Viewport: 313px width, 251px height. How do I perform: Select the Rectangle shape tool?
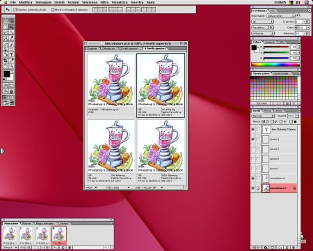[12, 50]
